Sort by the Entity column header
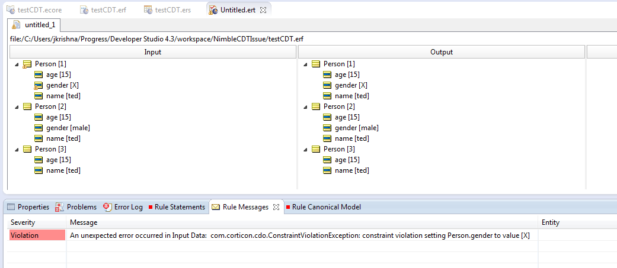This screenshot has height=268, width=617. (x=578, y=222)
